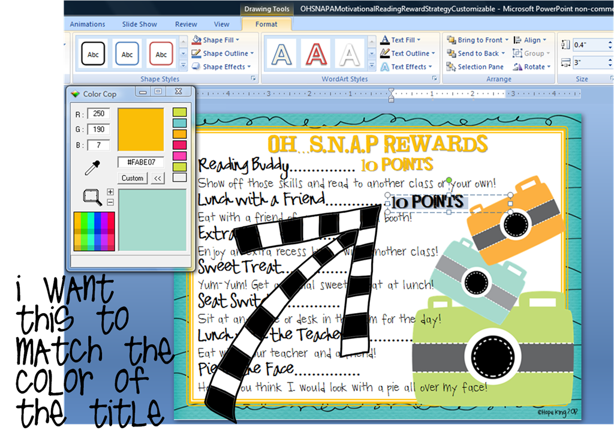
Task: Click the plus magnification button in Color Cop
Action: pyautogui.click(x=110, y=191)
